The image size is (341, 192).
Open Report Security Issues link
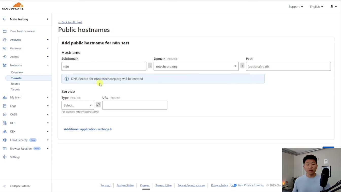click(x=191, y=185)
